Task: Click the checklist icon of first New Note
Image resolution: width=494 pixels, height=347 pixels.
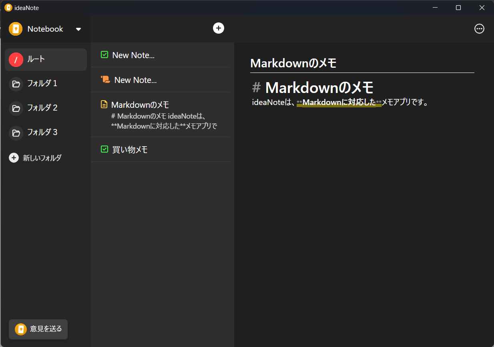Action: pyautogui.click(x=104, y=54)
